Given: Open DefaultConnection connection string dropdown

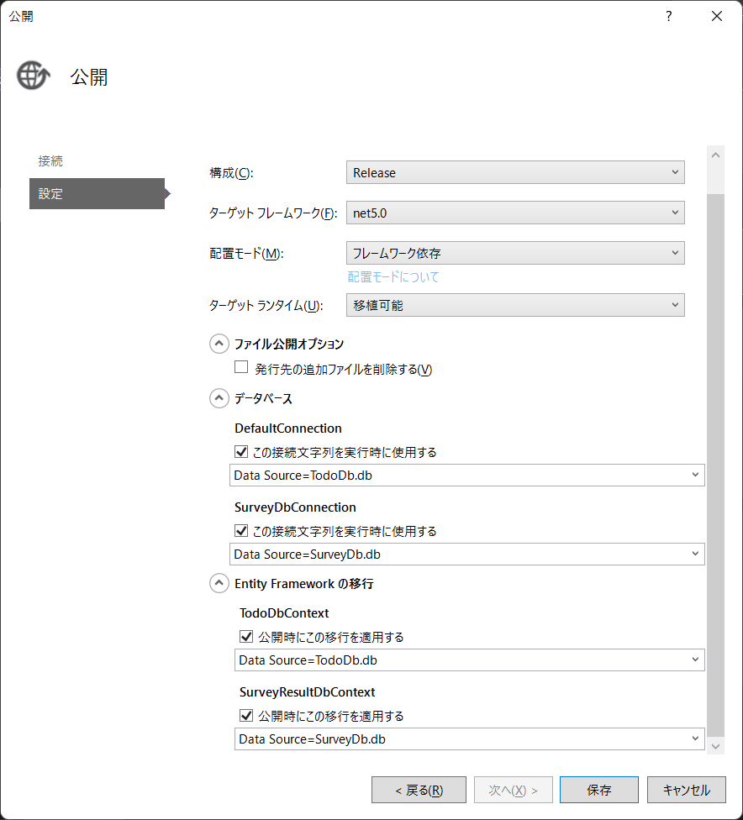Looking at the screenshot, I should (x=467, y=476).
